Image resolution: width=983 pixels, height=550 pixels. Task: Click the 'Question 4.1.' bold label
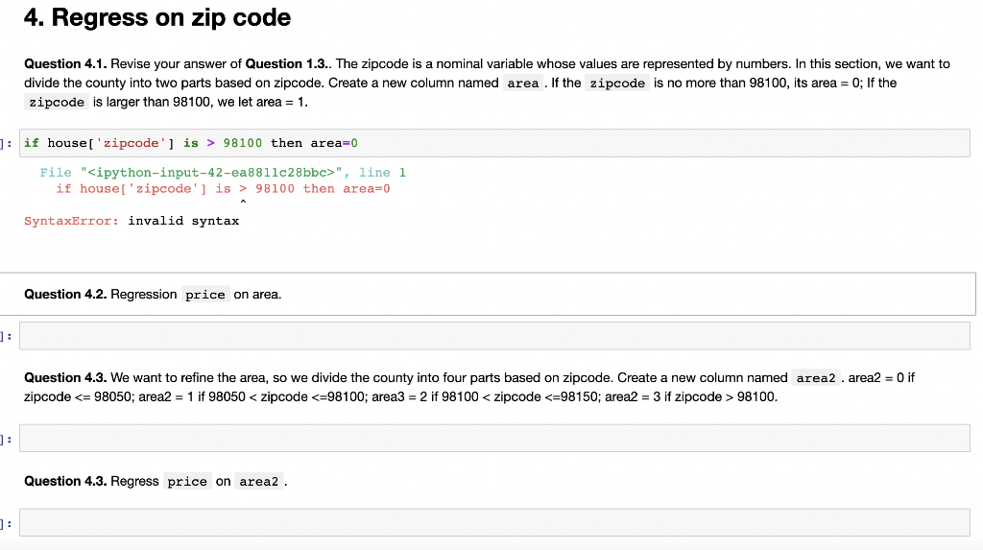coord(65,64)
